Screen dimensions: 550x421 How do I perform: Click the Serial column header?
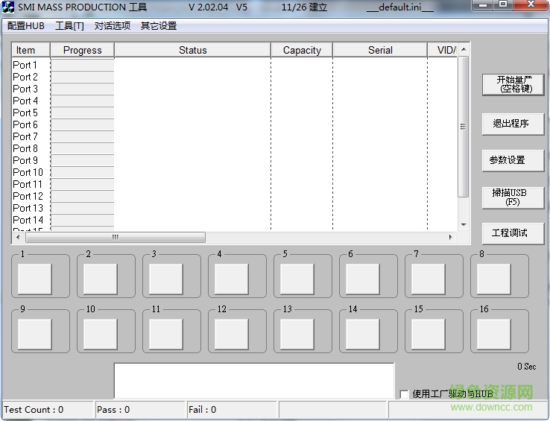[x=380, y=50]
